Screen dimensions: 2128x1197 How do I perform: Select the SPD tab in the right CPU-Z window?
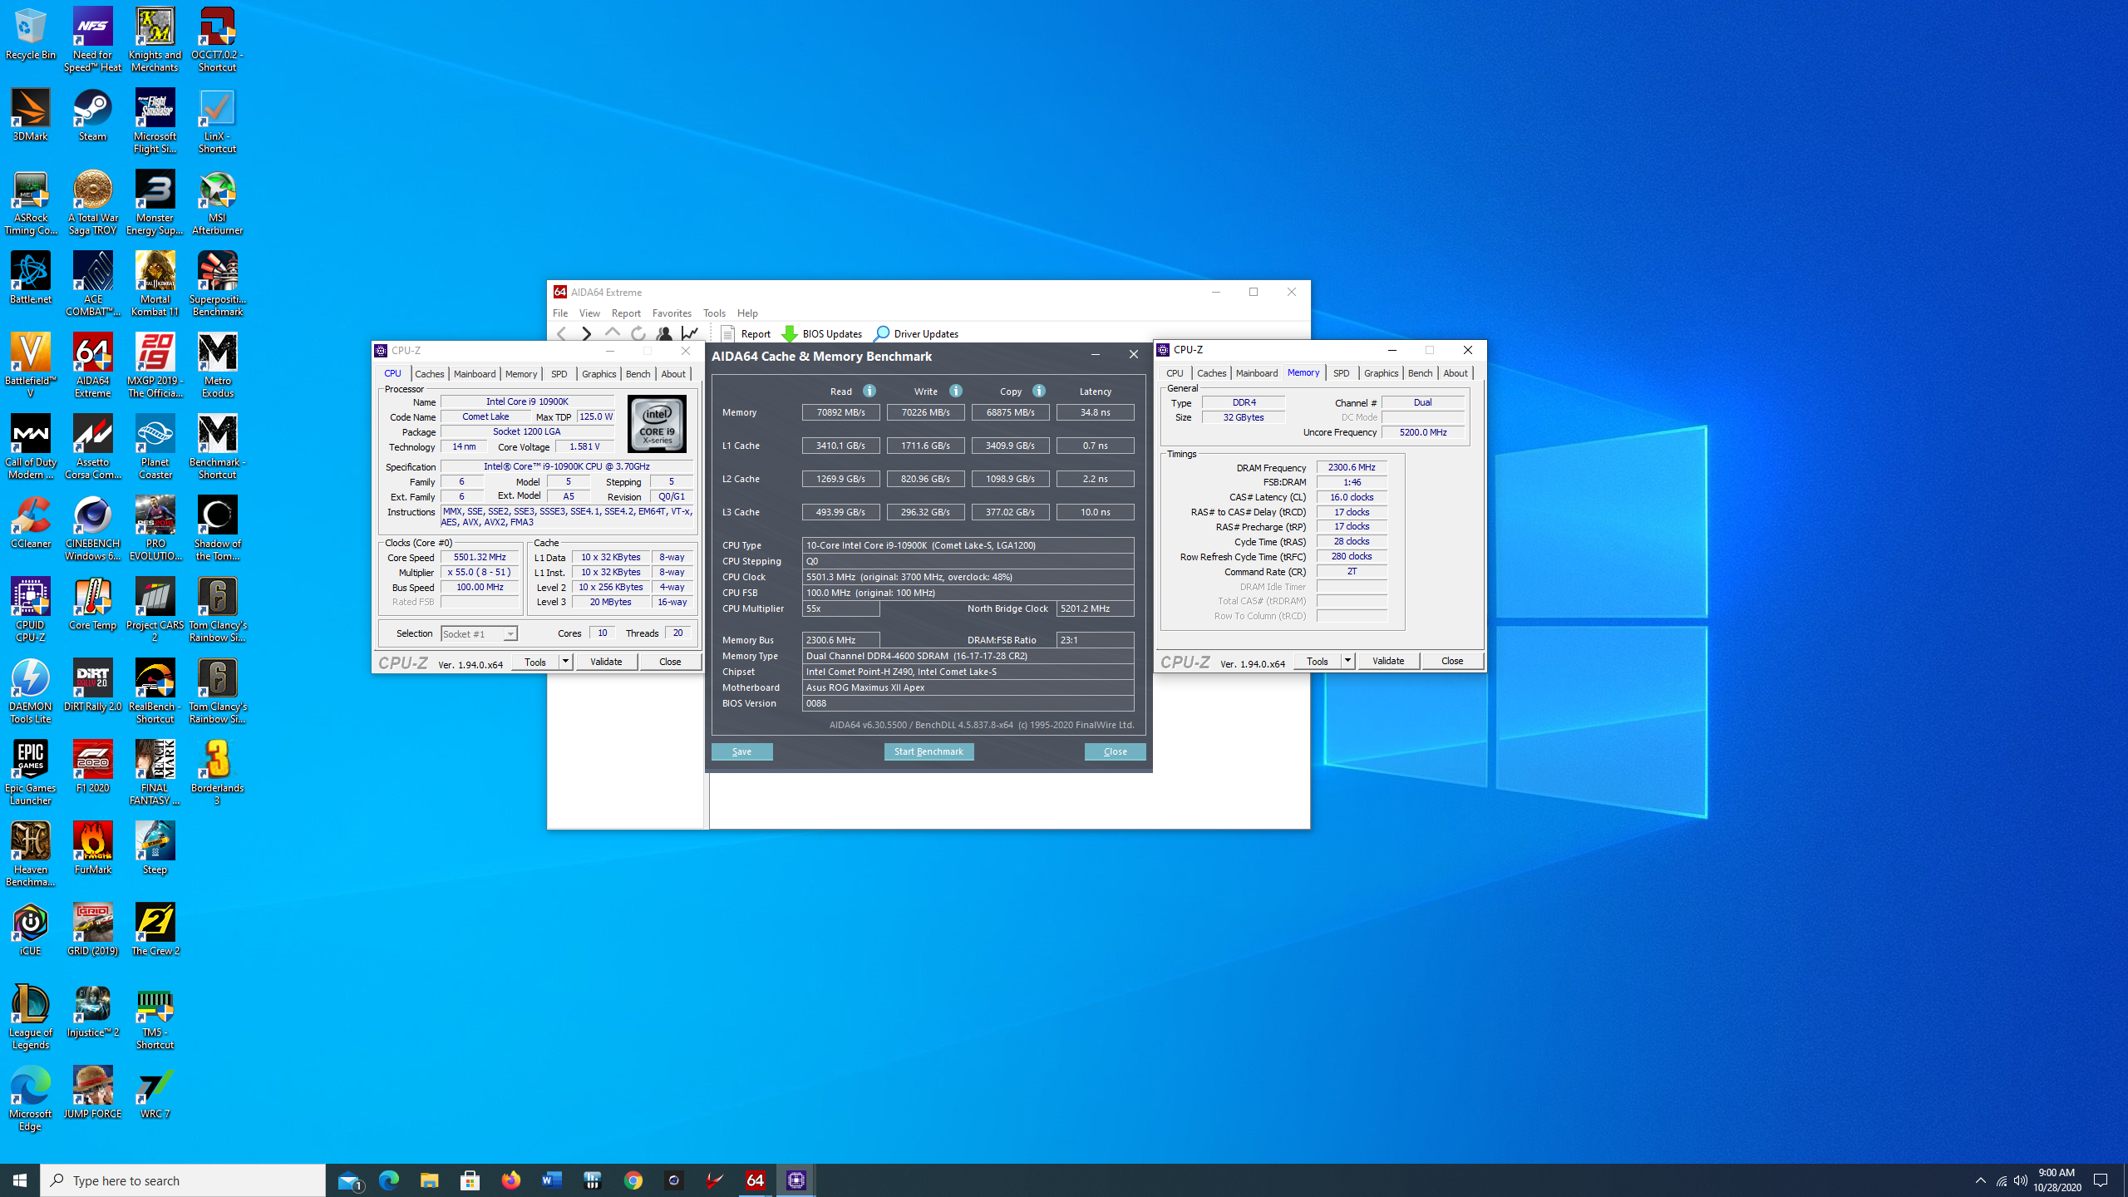[x=1341, y=373]
